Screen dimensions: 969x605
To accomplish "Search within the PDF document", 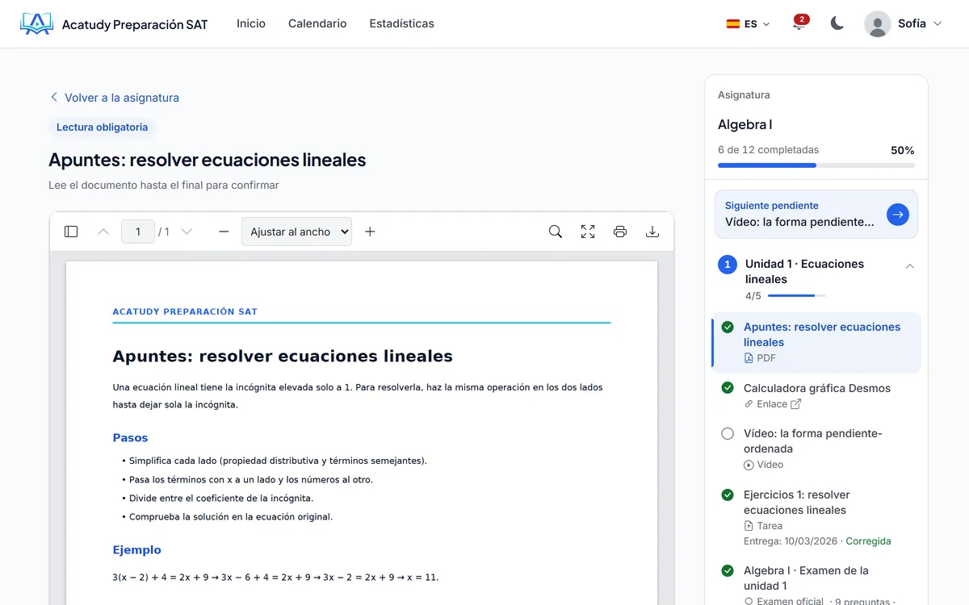I will [556, 232].
